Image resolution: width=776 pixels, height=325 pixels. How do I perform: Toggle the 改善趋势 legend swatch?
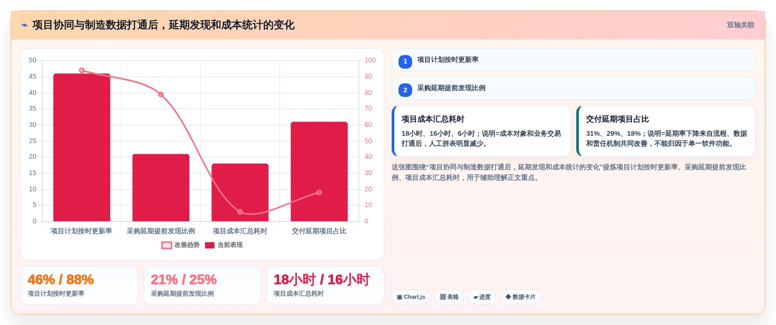pyautogui.click(x=167, y=245)
